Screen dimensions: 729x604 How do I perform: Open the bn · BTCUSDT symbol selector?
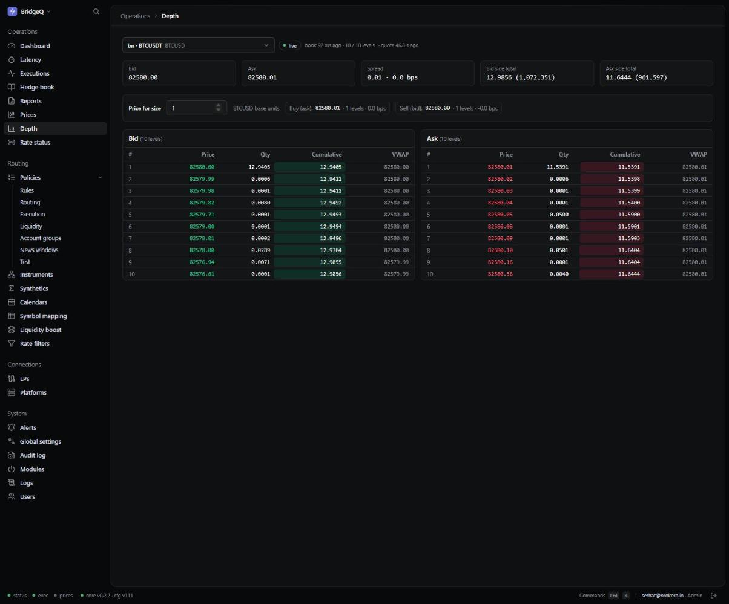[199, 45]
